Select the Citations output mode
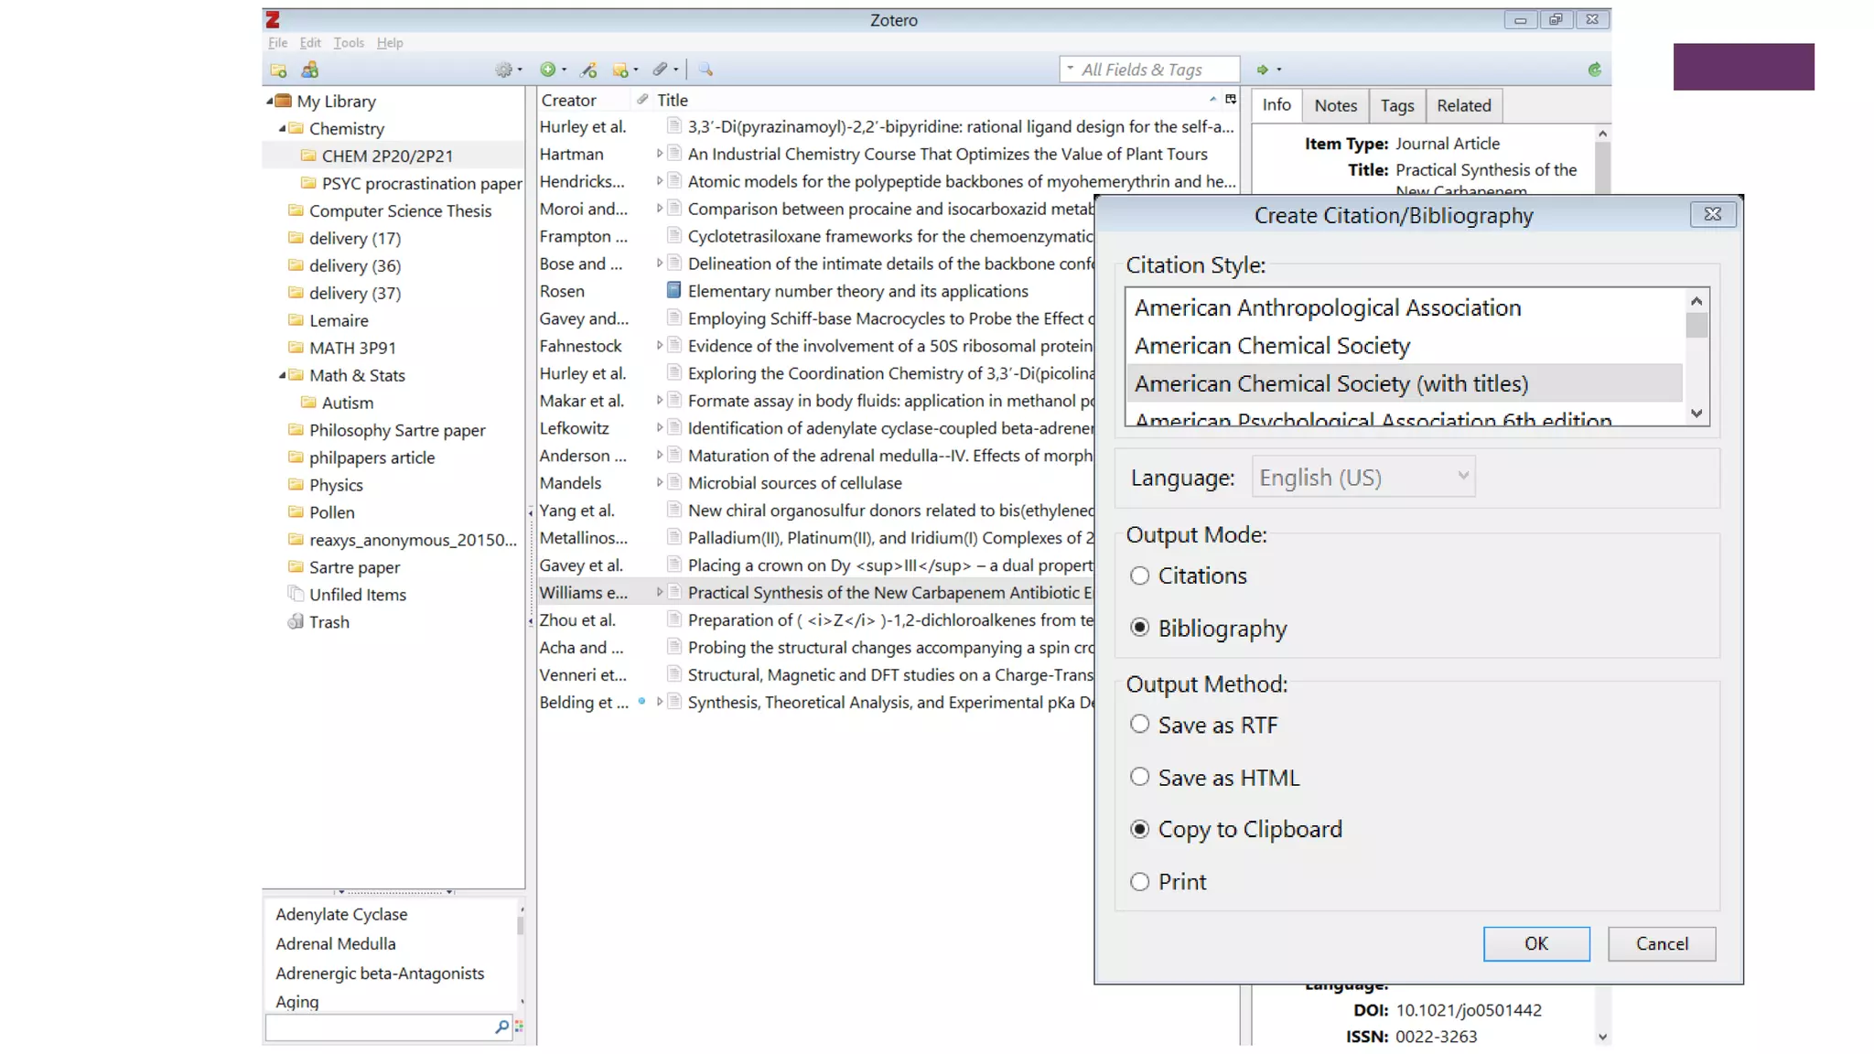This screenshot has height=1054, width=1874. click(1139, 576)
